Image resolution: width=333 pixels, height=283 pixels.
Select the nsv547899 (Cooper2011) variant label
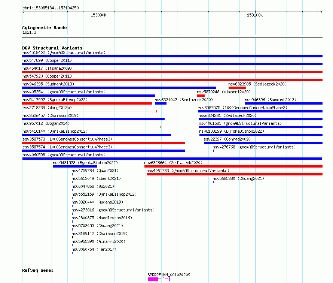[47, 60]
